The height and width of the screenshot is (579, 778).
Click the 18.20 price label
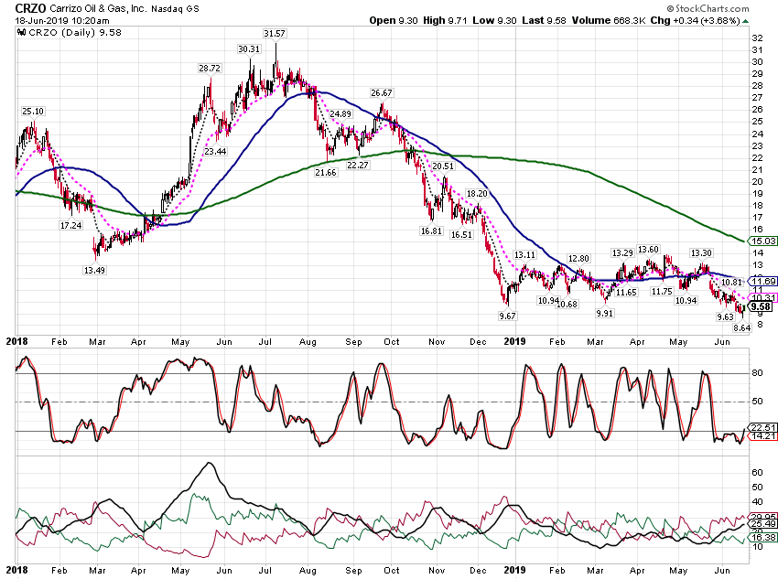(477, 194)
